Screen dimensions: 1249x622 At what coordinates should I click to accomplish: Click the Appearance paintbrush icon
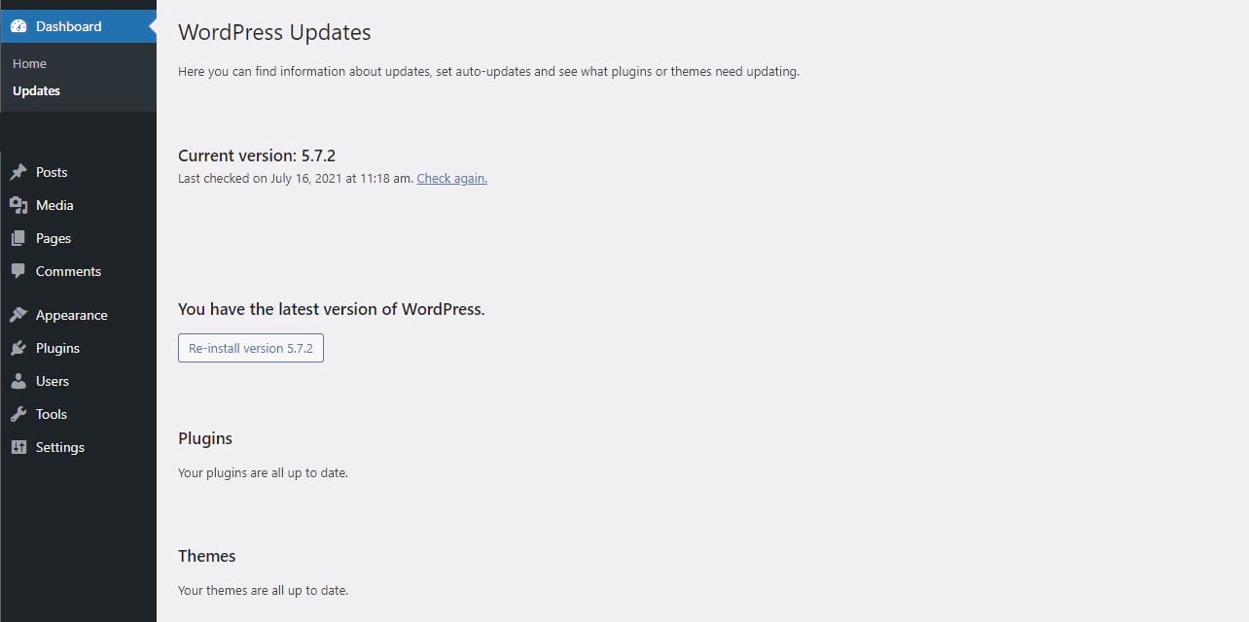(18, 315)
